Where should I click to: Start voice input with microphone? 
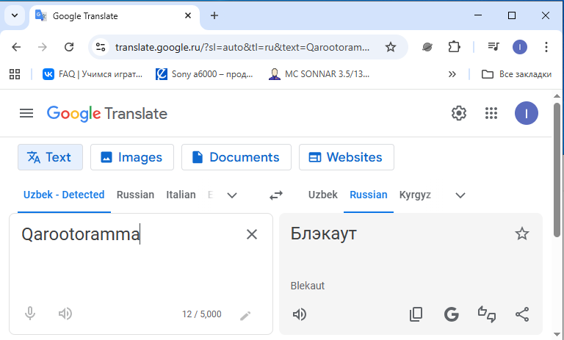point(30,314)
